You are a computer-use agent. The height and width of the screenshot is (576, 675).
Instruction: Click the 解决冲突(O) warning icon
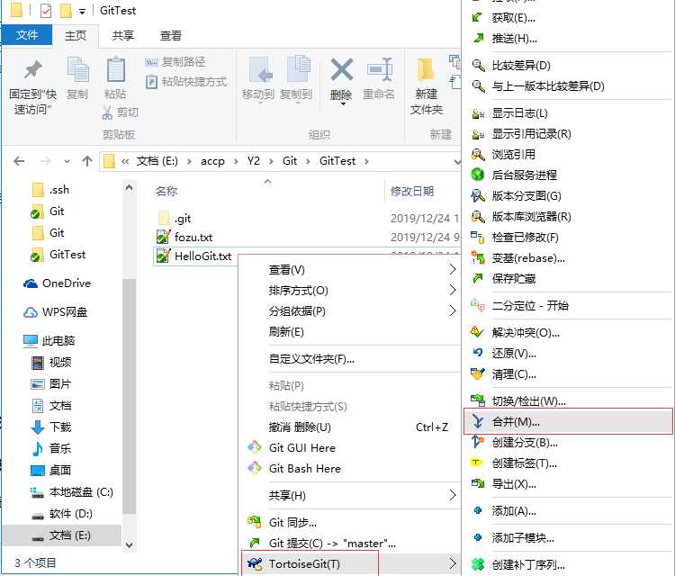(477, 332)
